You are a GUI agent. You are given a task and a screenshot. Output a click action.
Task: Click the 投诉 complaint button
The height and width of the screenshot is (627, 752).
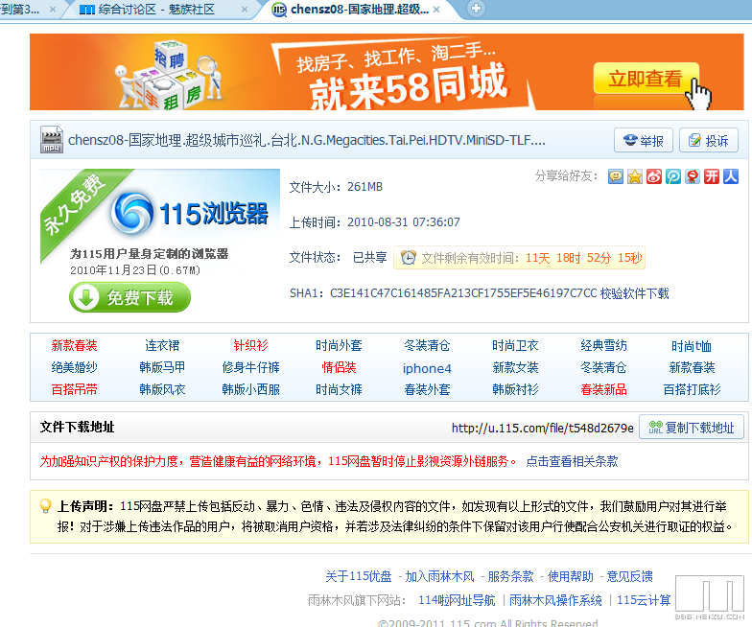708,140
